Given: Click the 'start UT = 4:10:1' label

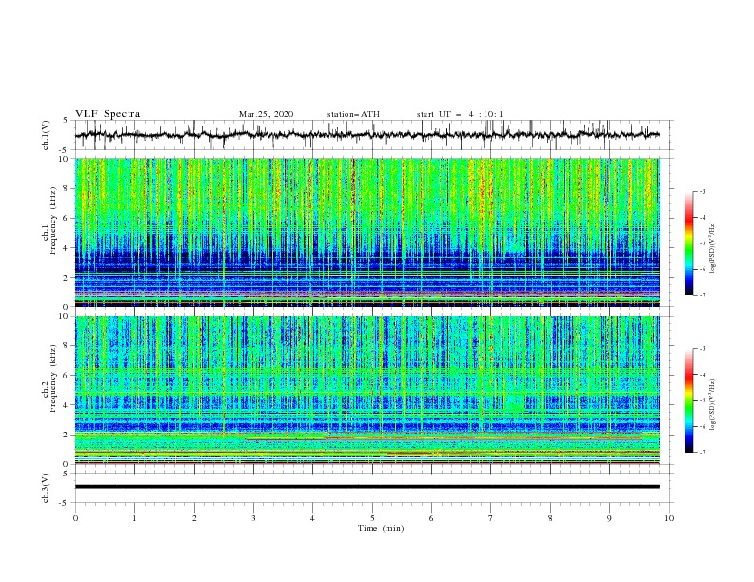Looking at the screenshot, I should [x=460, y=114].
